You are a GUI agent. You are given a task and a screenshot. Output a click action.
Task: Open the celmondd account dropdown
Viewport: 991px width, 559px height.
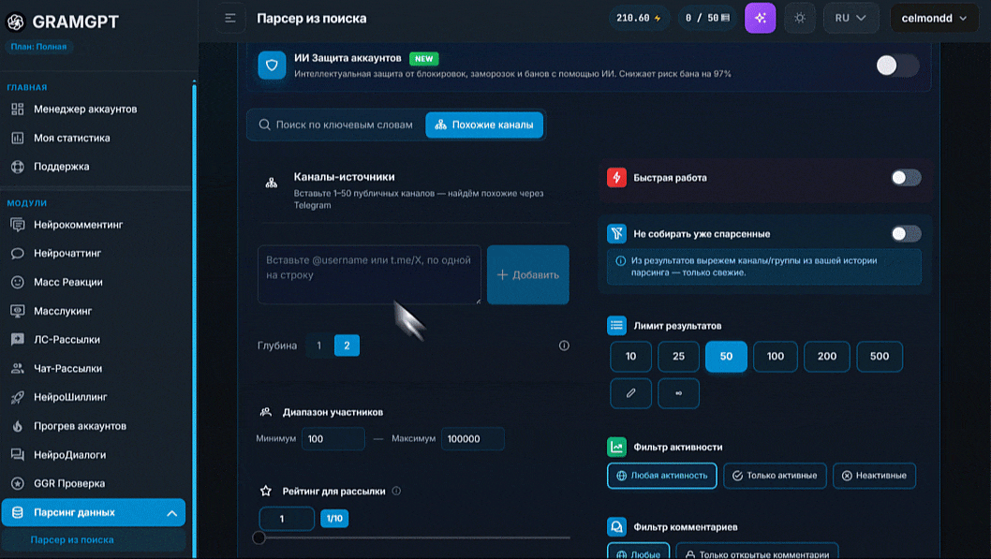click(x=934, y=19)
